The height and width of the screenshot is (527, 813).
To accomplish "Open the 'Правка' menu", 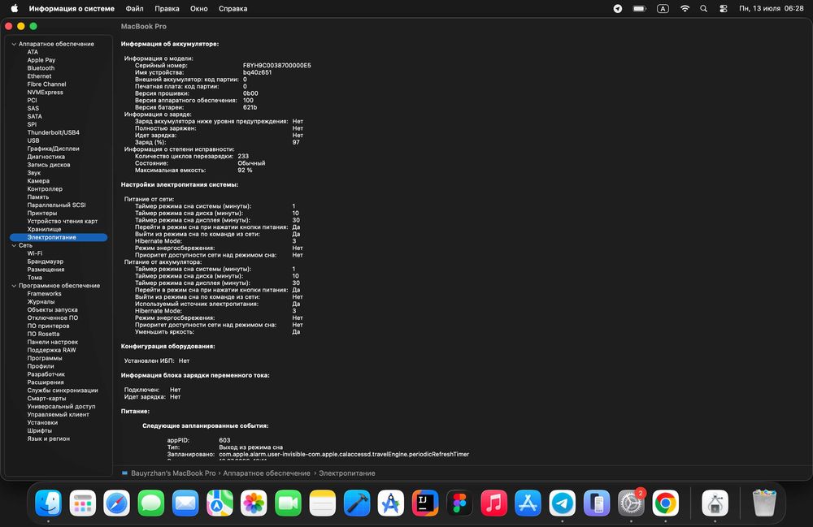I will point(167,8).
